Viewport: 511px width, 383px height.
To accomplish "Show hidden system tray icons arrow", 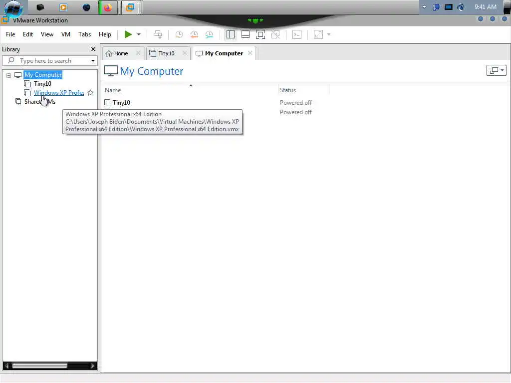I will point(424,7).
